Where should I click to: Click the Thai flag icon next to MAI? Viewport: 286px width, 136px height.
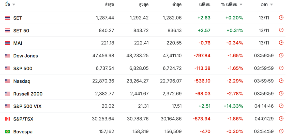click(8, 43)
